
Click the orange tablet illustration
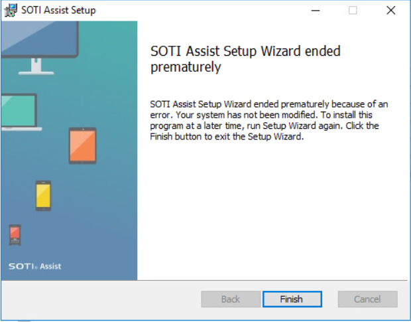point(83,145)
